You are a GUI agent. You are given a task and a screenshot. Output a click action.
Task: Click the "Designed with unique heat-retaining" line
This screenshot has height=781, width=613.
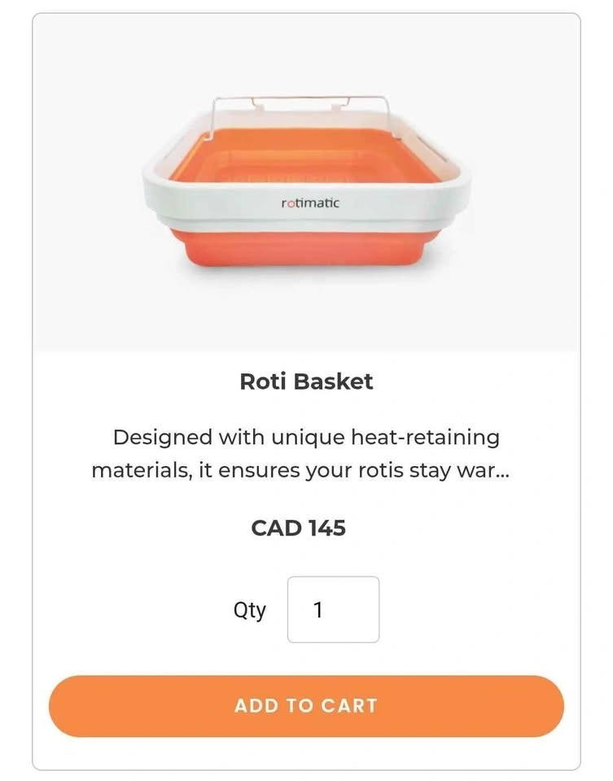(x=306, y=437)
